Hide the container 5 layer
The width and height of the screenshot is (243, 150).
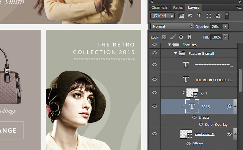155,134
